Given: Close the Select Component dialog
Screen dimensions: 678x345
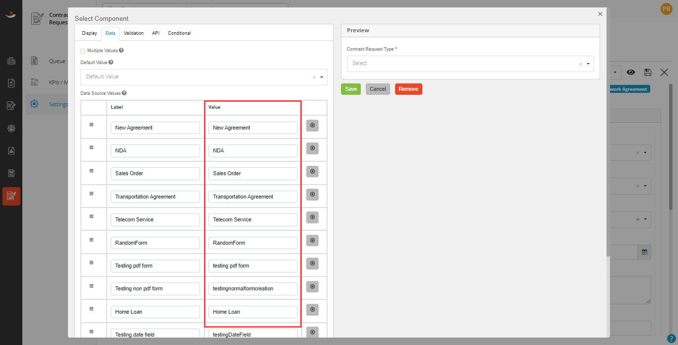Looking at the screenshot, I should (x=600, y=14).
